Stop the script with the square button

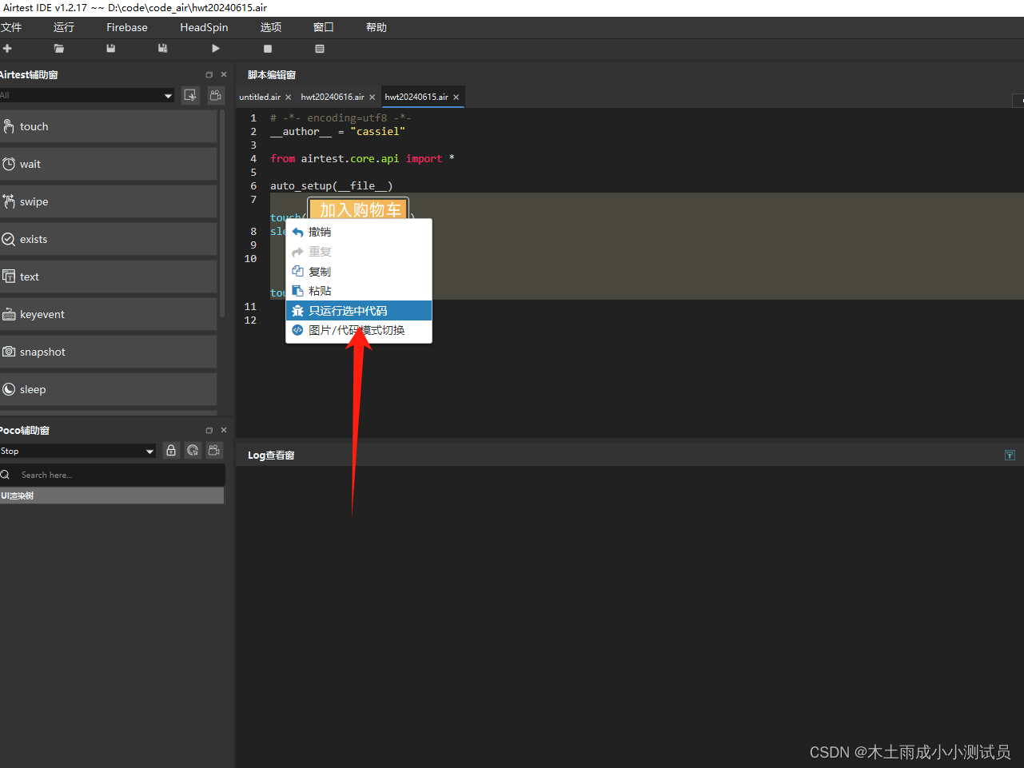[x=268, y=49]
